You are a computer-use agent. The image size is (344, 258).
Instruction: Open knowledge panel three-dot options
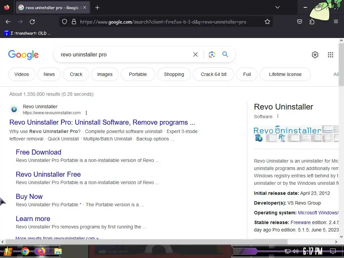[278, 116]
